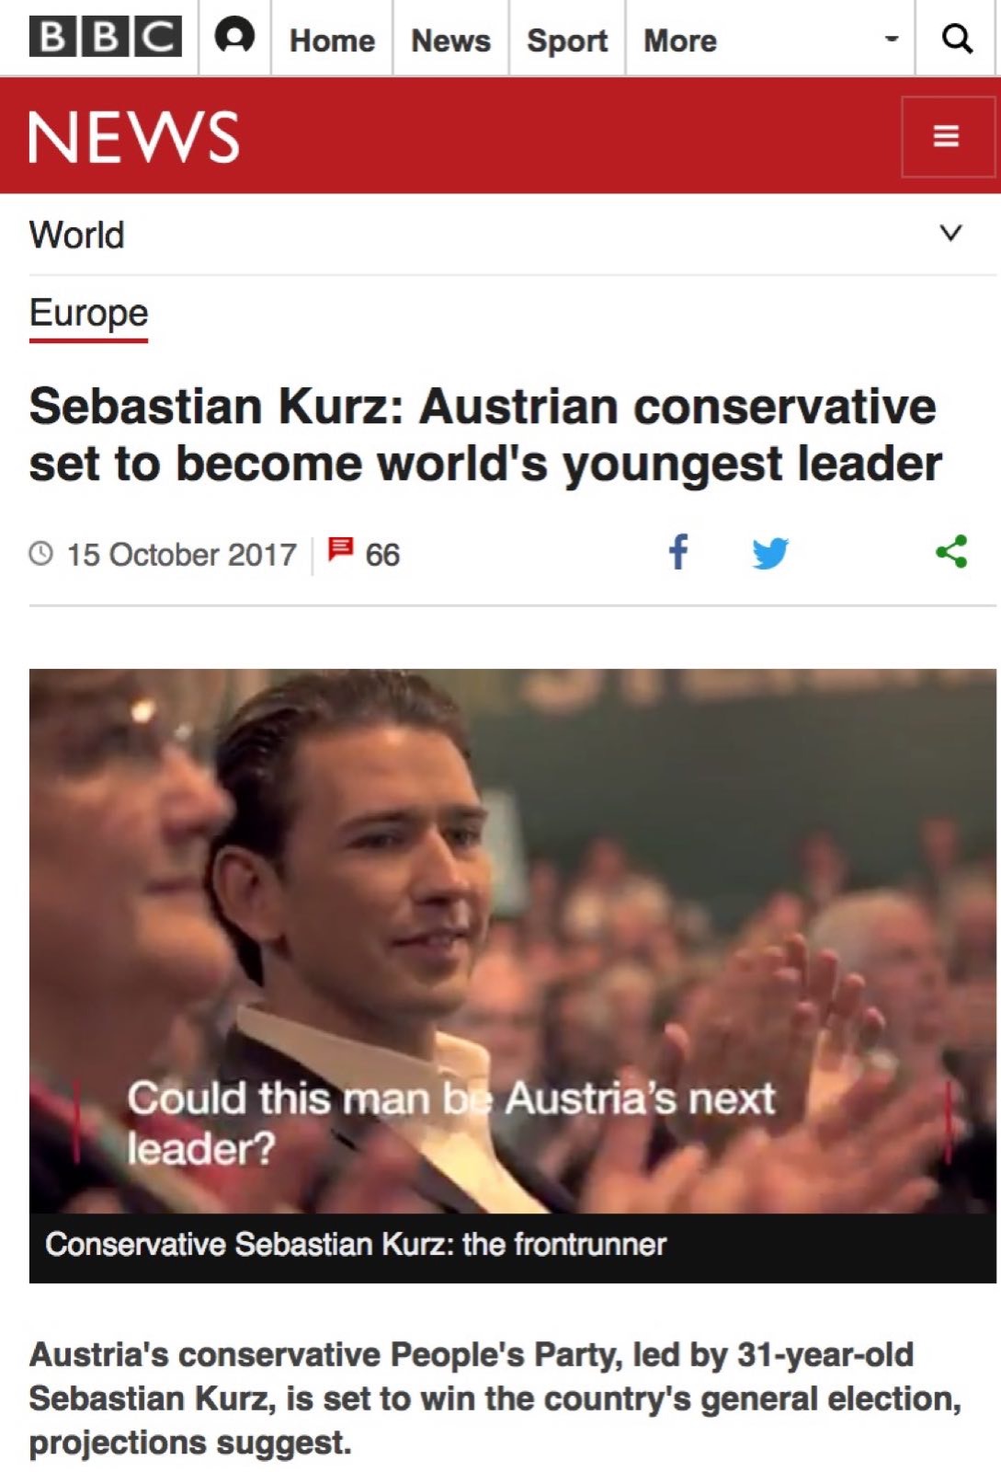Image resolution: width=1001 pixels, height=1472 pixels.
Task: Open the search magnifier icon
Action: pos(957,38)
